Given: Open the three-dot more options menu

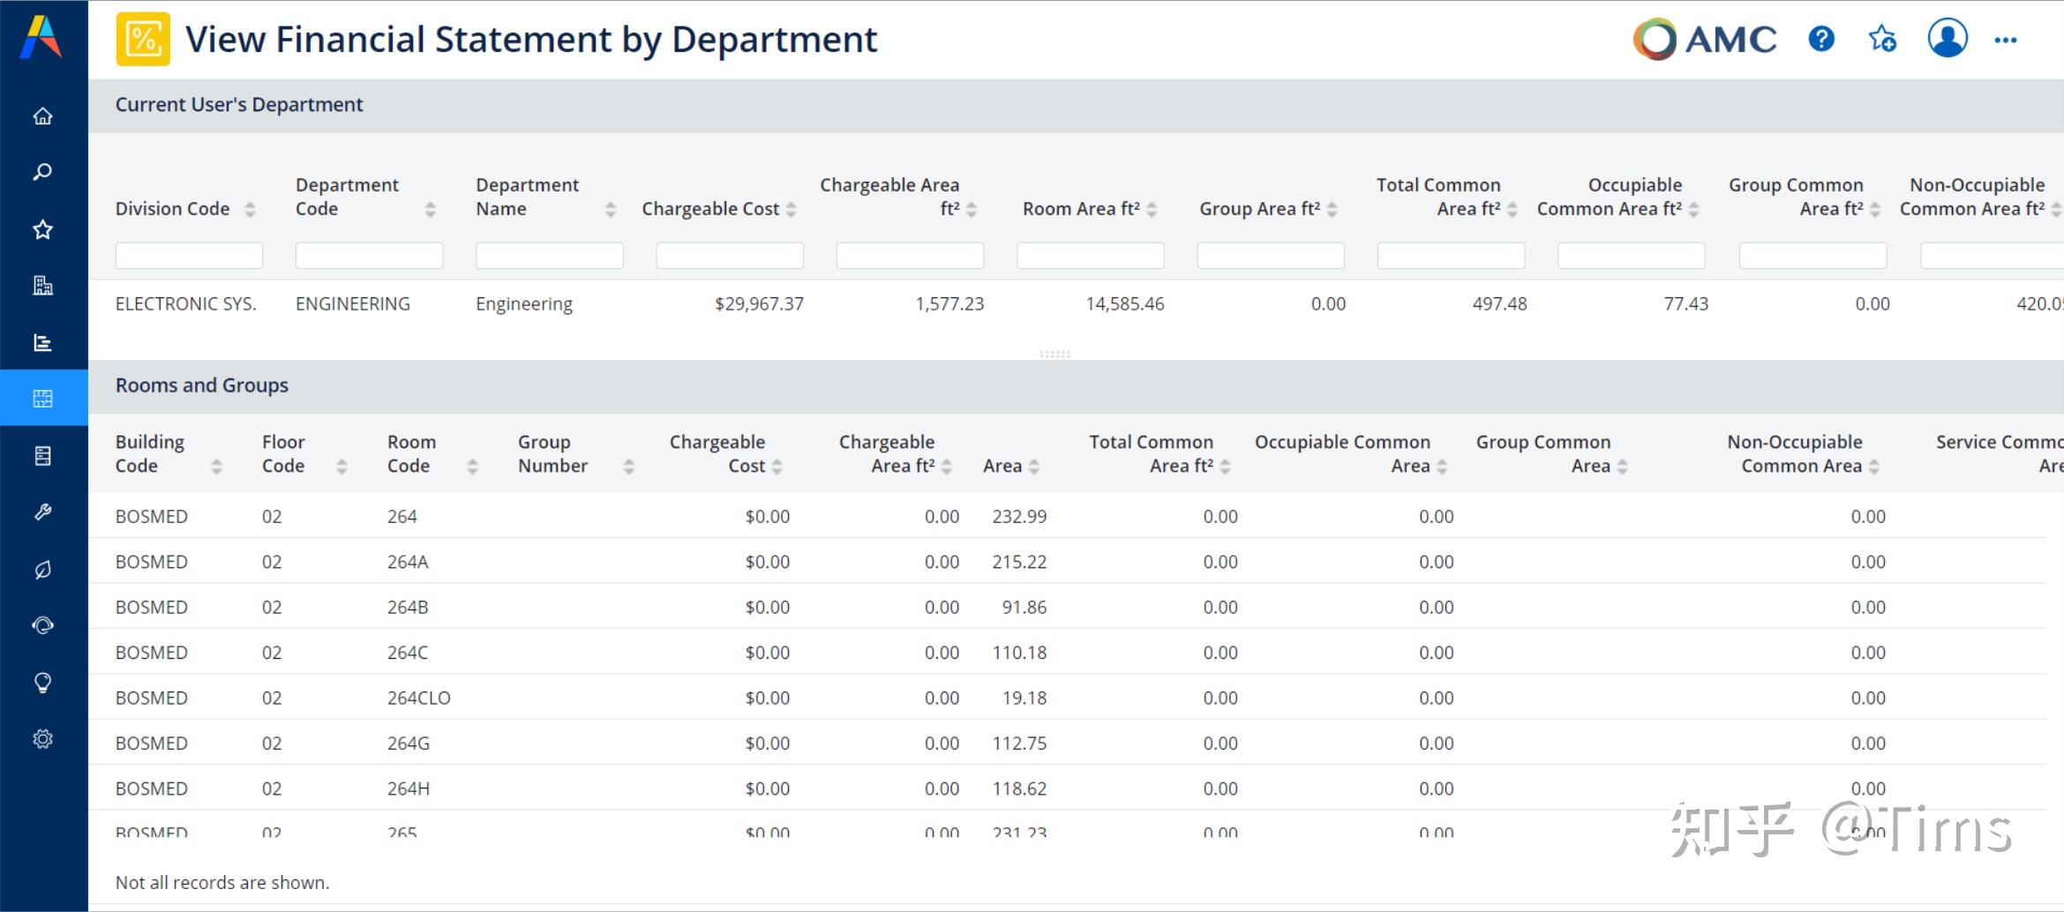Looking at the screenshot, I should (2006, 40).
